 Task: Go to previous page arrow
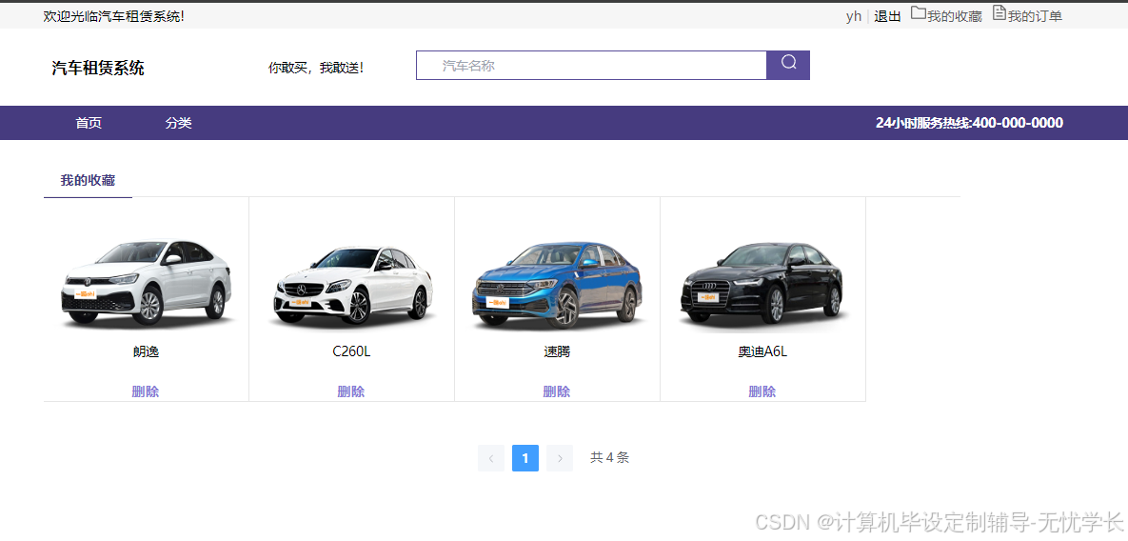490,458
